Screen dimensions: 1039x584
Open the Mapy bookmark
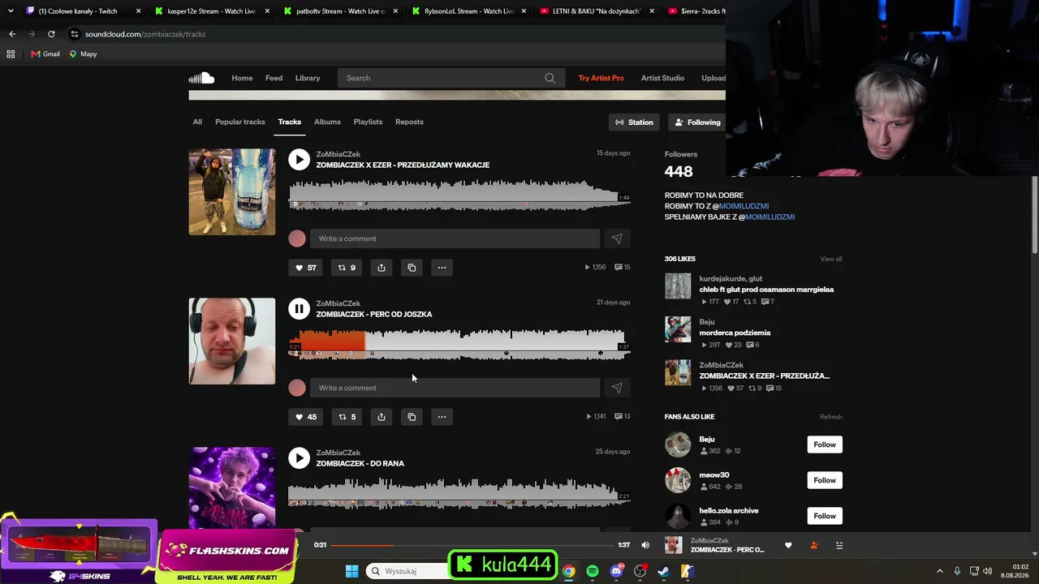(83, 54)
